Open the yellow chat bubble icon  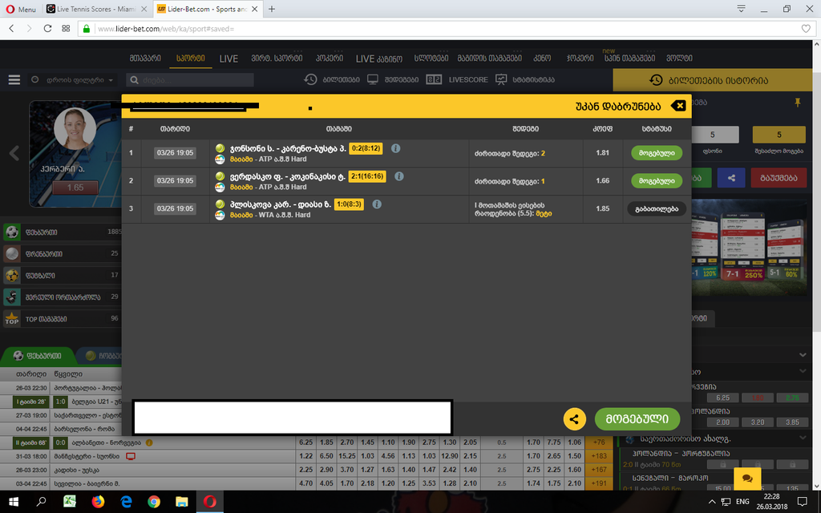click(747, 479)
